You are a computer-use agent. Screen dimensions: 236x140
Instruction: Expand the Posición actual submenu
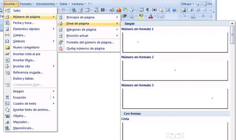88,36
